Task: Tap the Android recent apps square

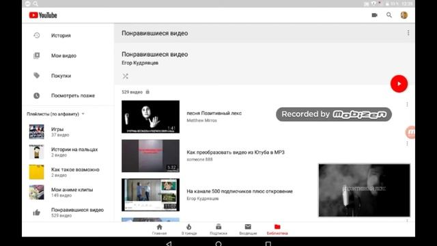Action: pyautogui.click(x=268, y=244)
